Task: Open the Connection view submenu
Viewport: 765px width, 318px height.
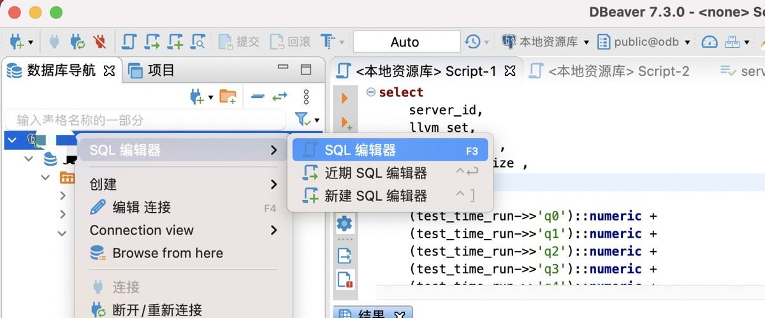Action: [183, 230]
